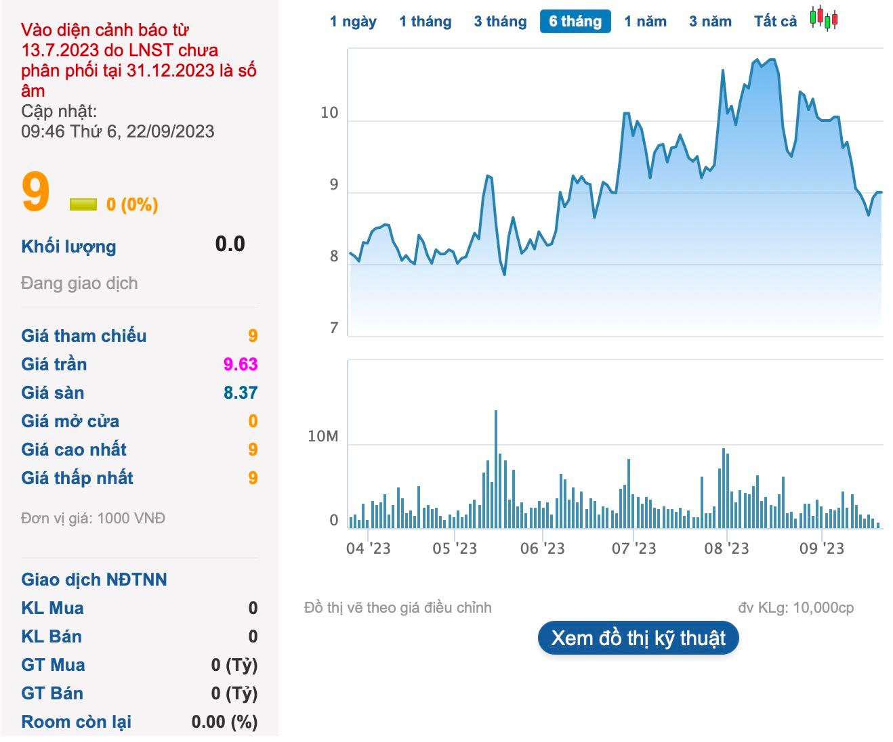
Task: Click the 'Giá tham chiếu' label
Action: click(x=83, y=336)
